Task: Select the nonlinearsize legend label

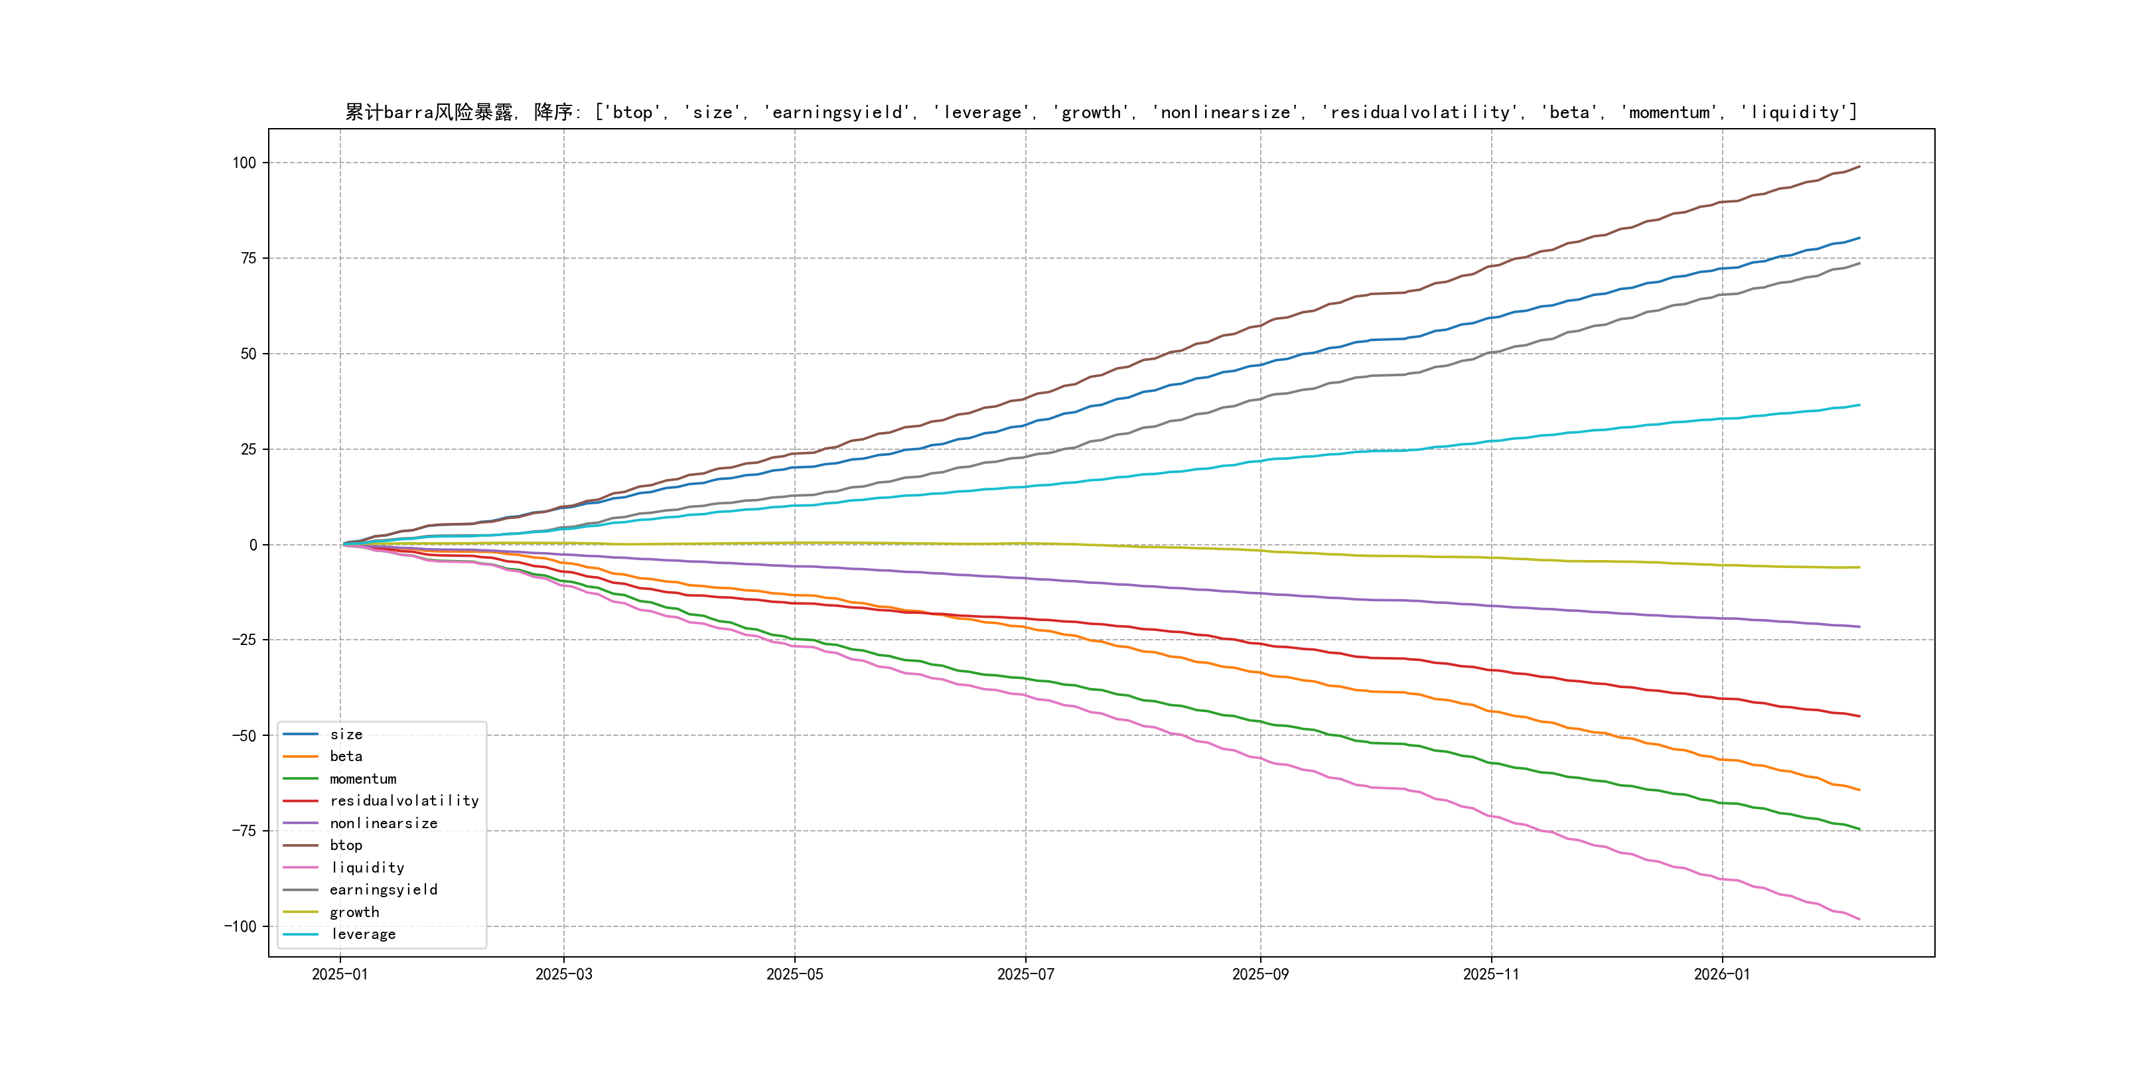Action: pyautogui.click(x=383, y=823)
